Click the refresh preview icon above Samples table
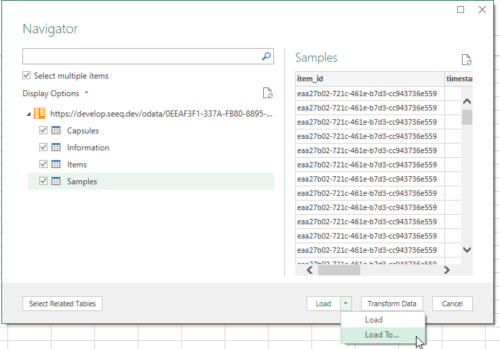 coord(466,60)
